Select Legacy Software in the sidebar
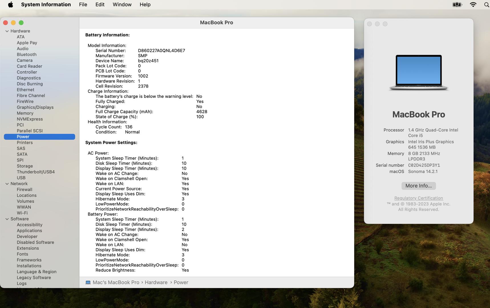Viewport: 490px width, 308px height. [x=34, y=277]
